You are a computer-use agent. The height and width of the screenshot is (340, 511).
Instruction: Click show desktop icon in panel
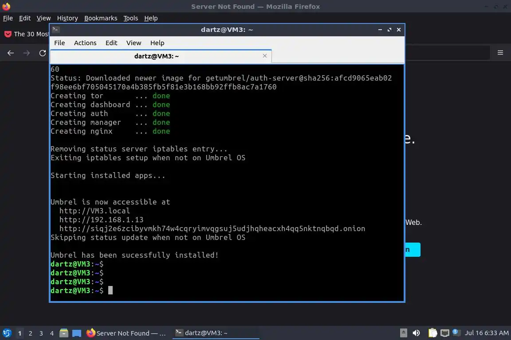tap(77, 333)
